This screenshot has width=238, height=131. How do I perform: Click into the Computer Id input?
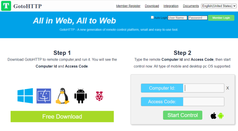204,88
